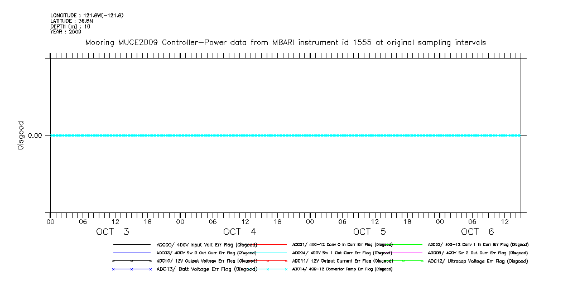Click the 0.00 y-axis tick label
The image size is (563, 281).
34,135
